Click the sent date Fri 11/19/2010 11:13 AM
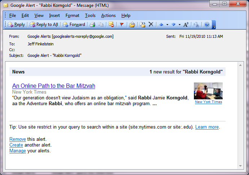Screen dimensions: 249x175 [201, 36]
